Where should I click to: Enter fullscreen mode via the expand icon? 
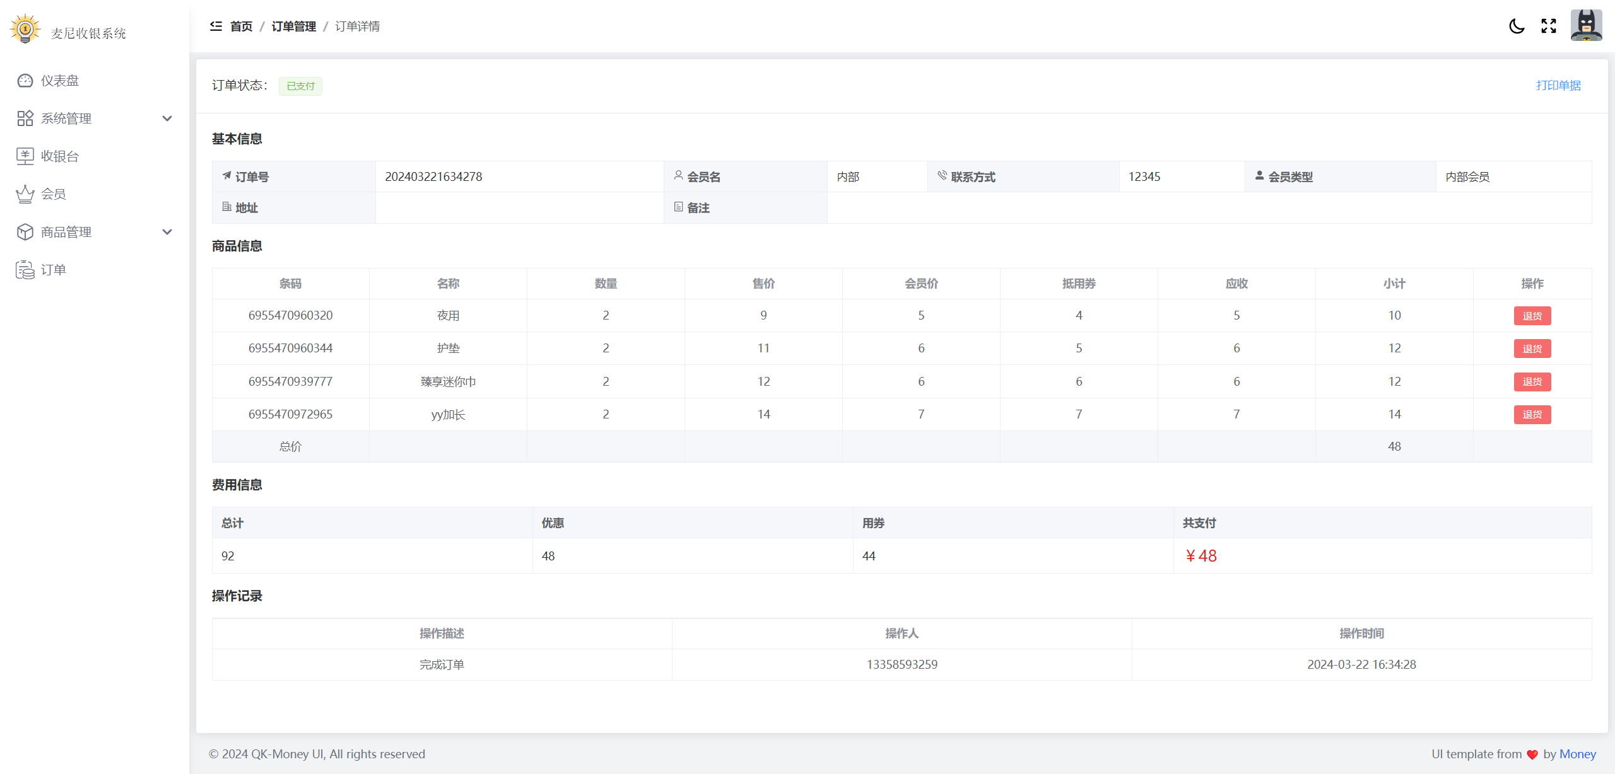[x=1549, y=26]
